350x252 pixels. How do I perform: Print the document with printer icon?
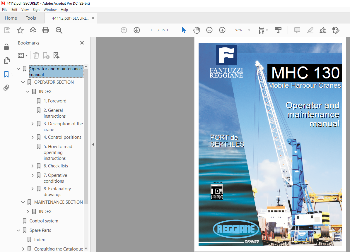click(x=46, y=30)
